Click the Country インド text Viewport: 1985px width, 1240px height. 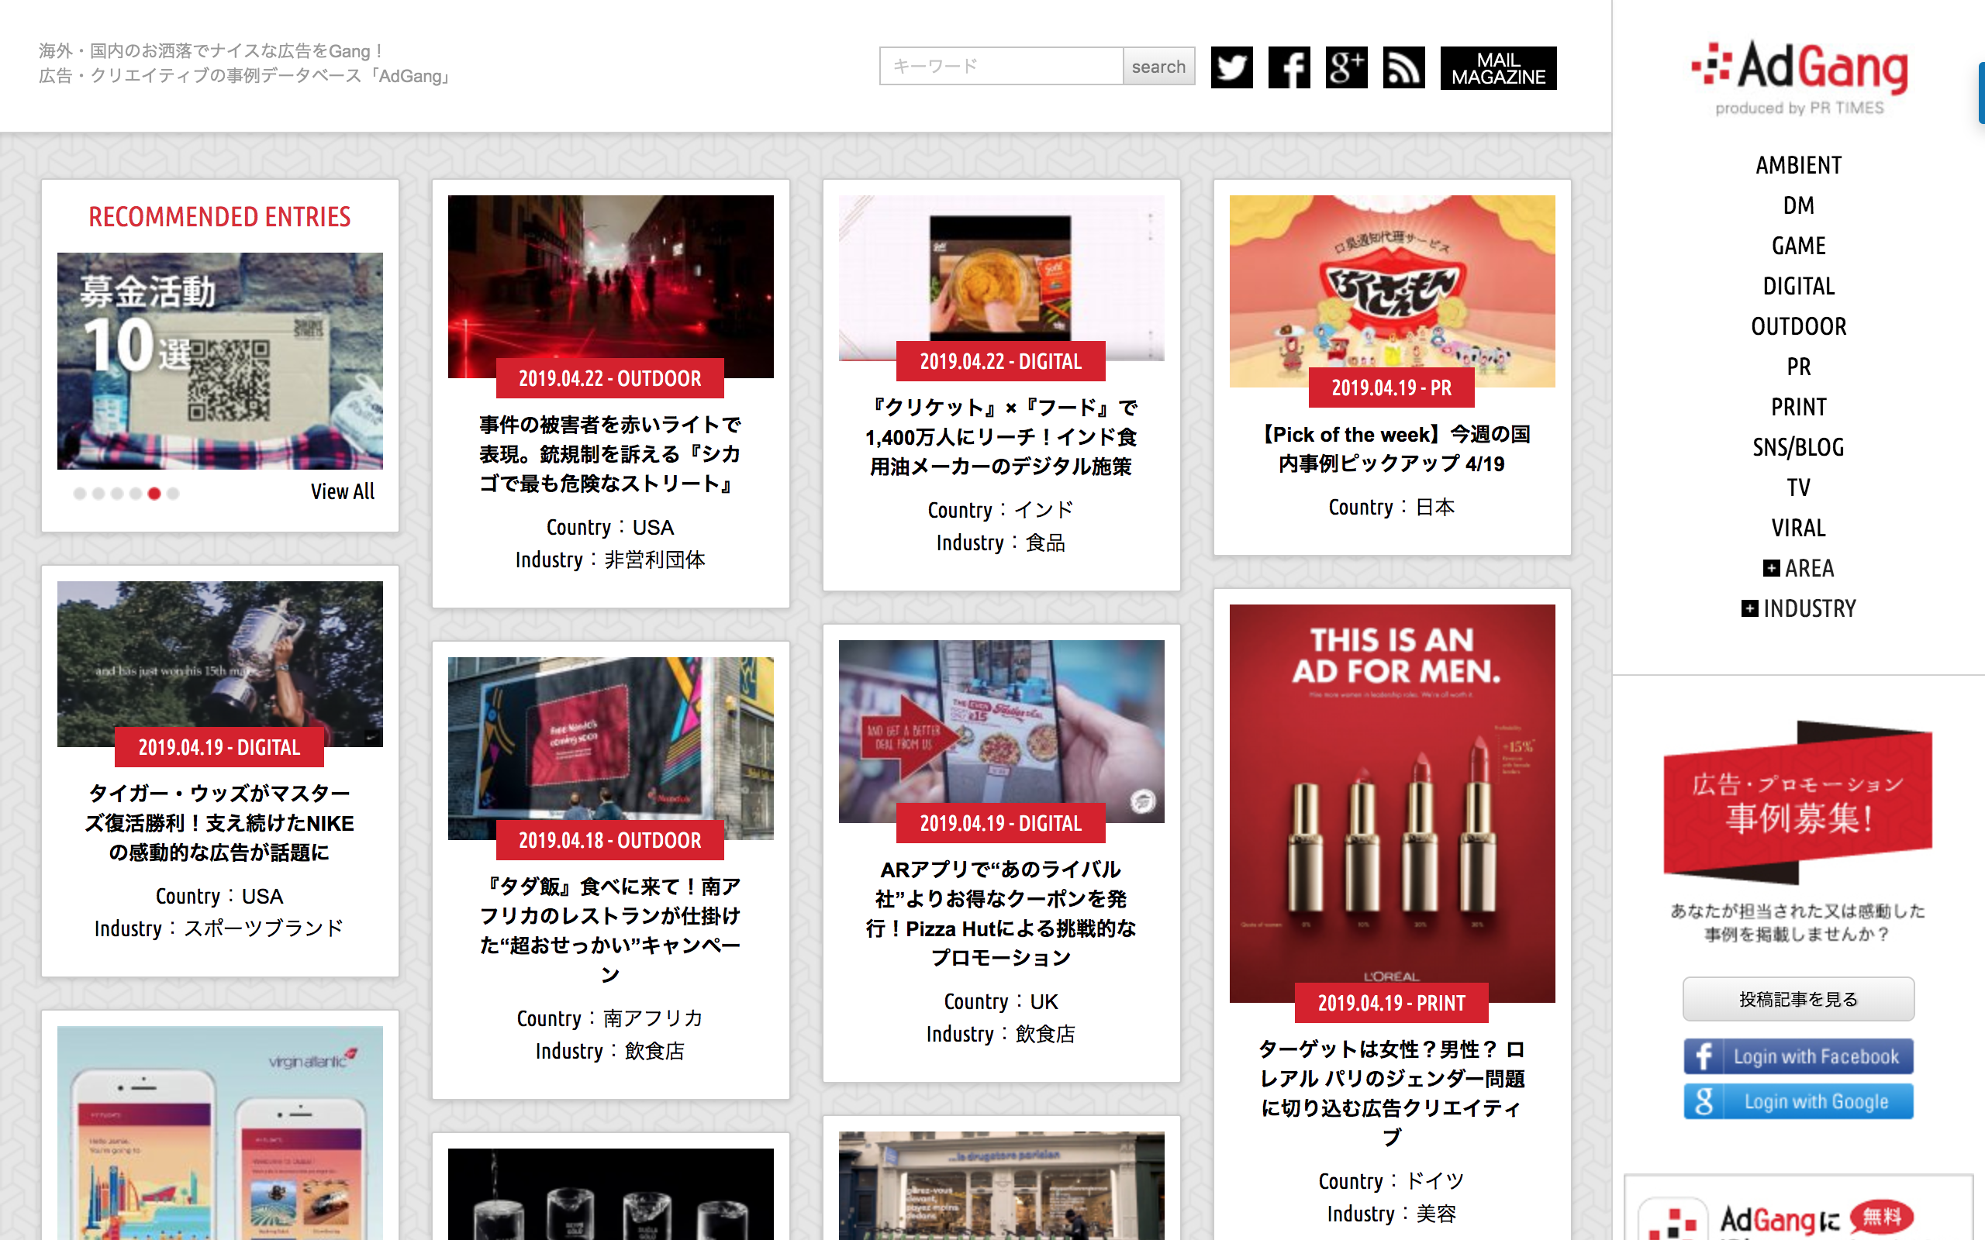(1001, 509)
